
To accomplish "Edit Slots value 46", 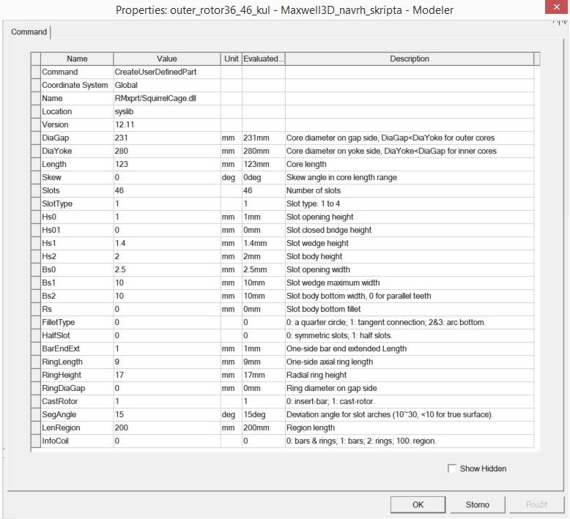I will click(x=167, y=190).
